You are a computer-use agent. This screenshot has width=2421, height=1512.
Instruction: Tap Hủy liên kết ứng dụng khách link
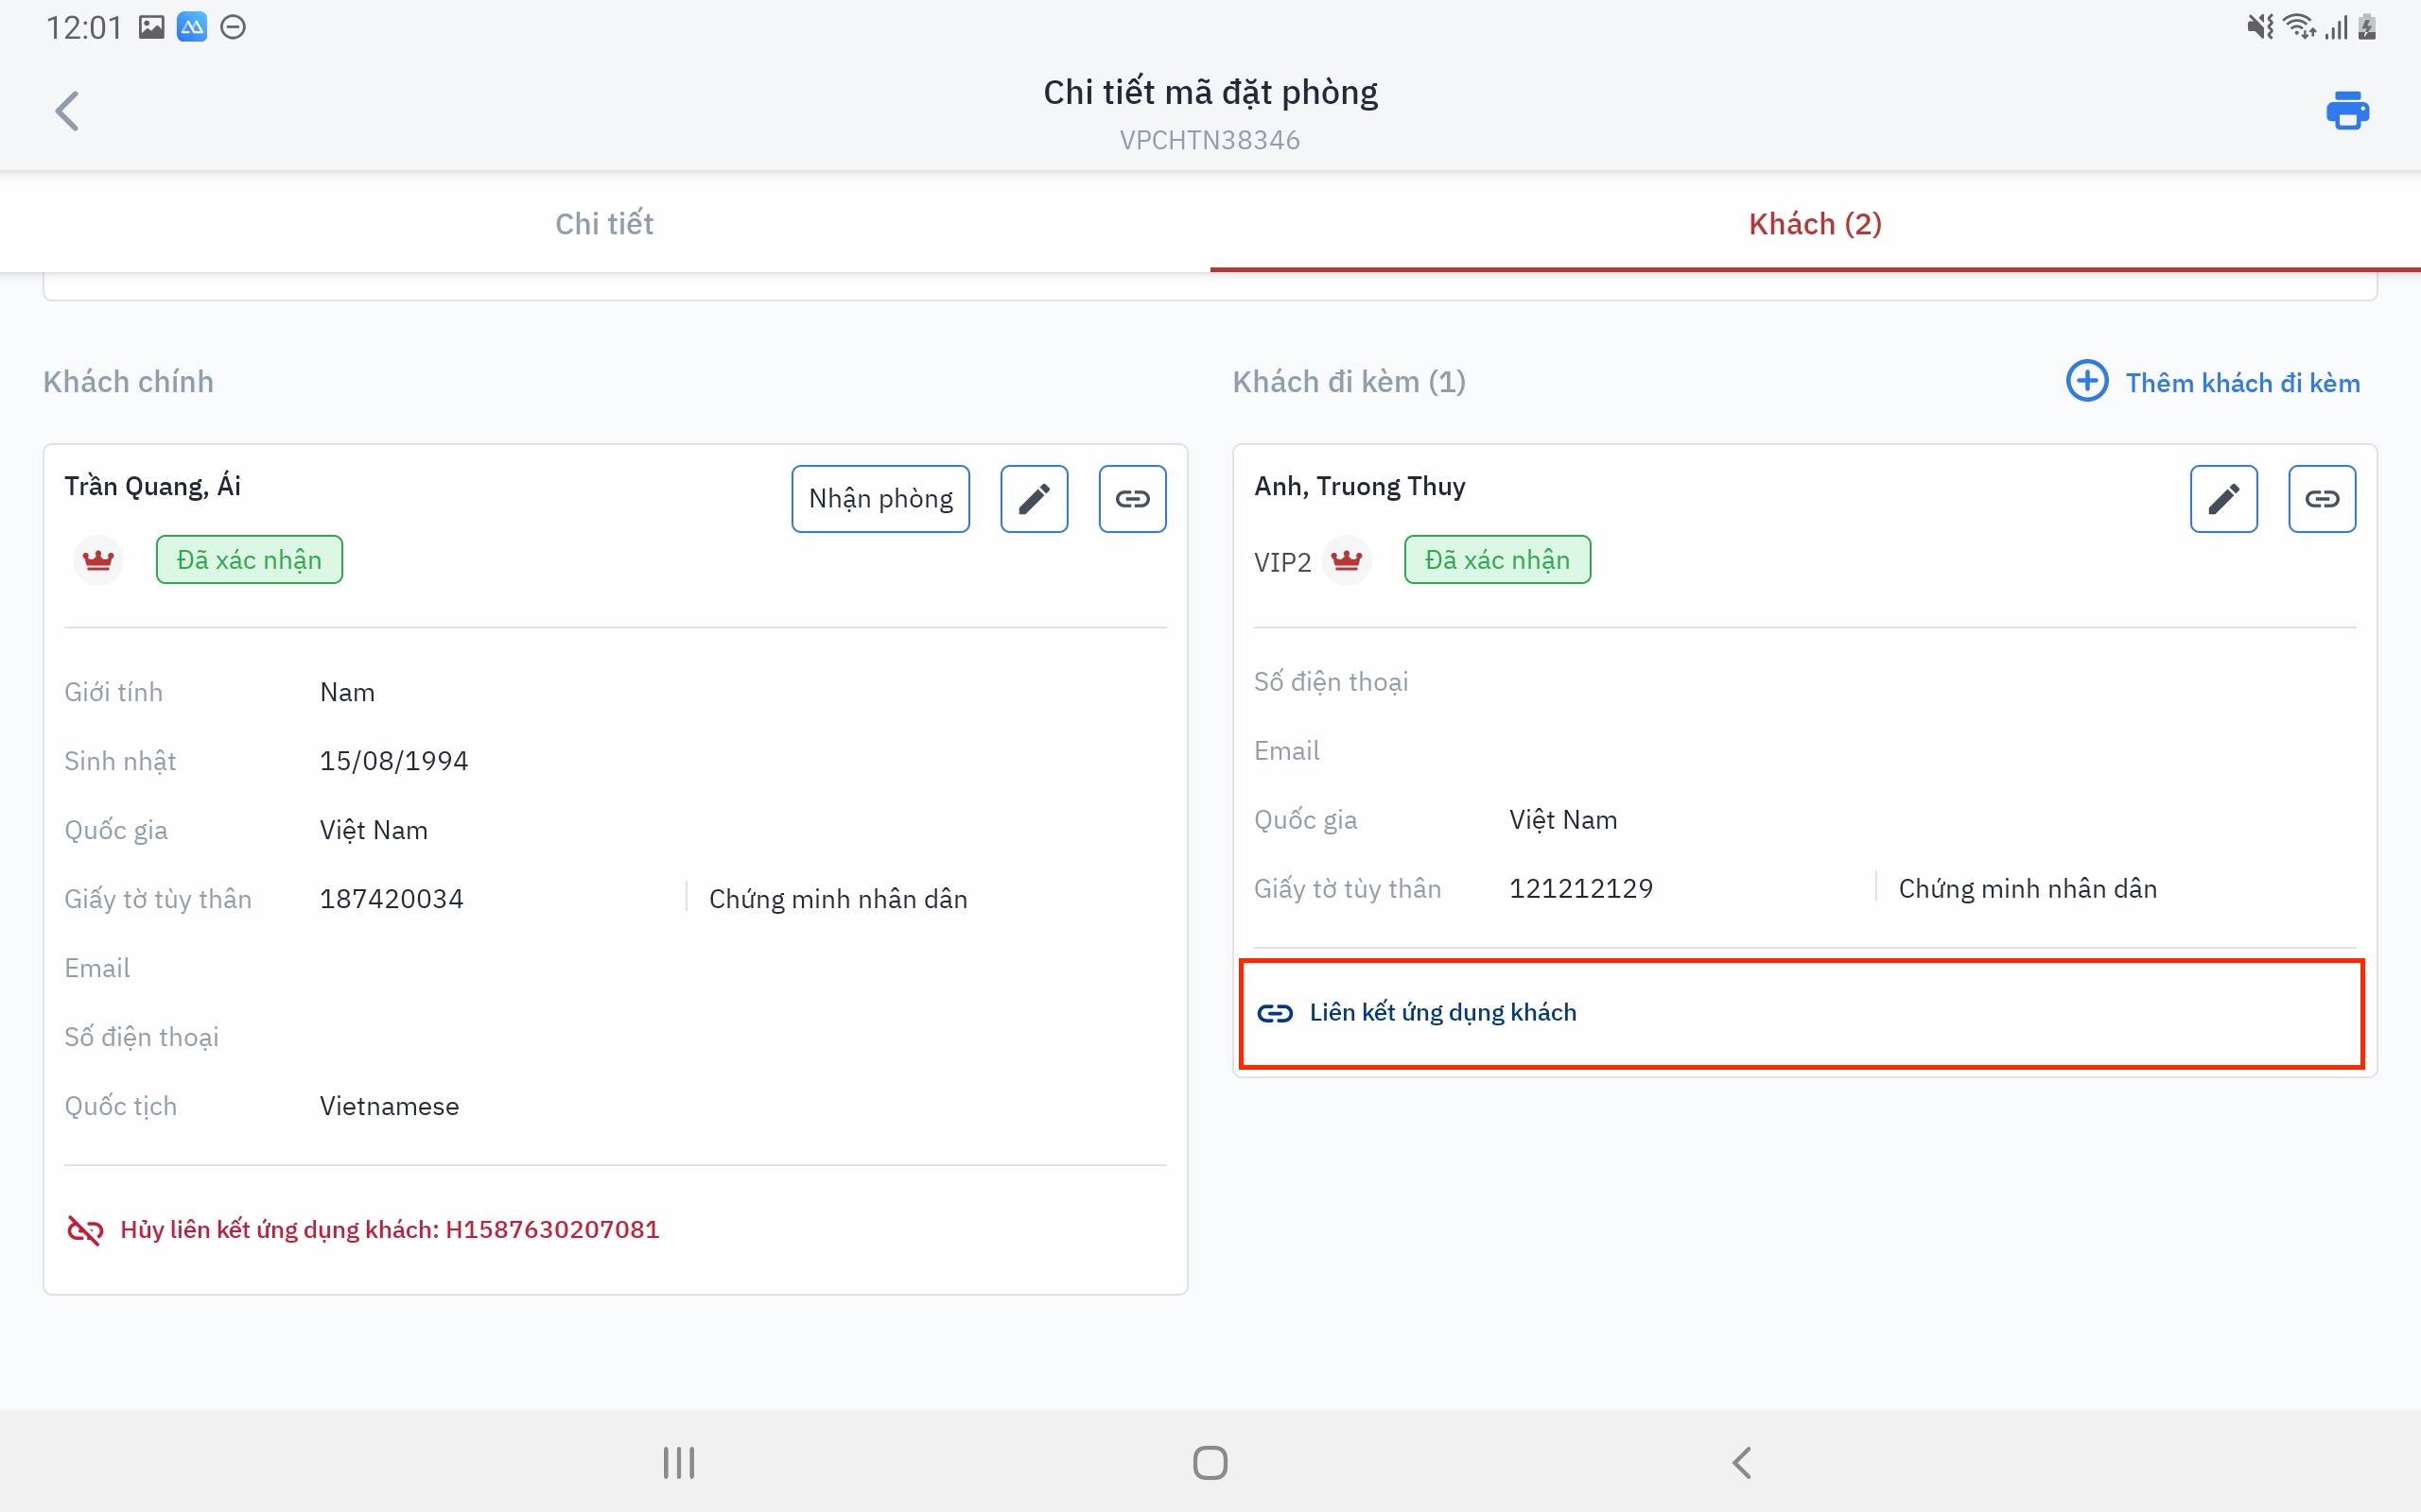pos(390,1229)
